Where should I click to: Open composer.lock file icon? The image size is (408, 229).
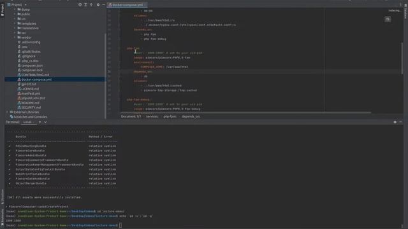point(19,70)
